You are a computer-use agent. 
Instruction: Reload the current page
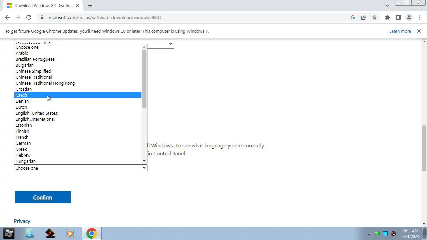(x=29, y=17)
